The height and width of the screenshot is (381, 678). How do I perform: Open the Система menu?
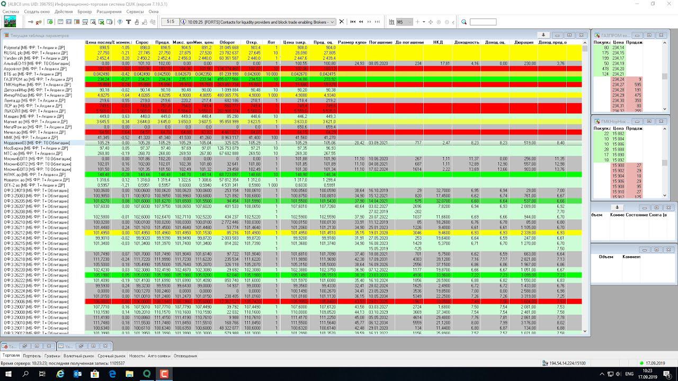11,11
